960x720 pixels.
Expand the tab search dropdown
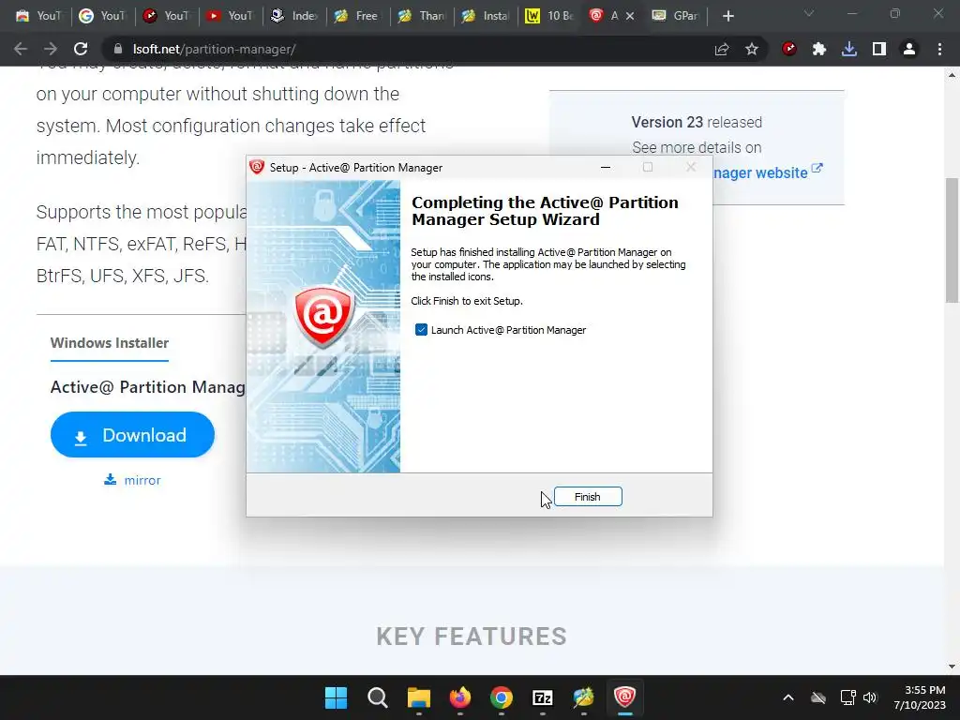pyautogui.click(x=809, y=13)
